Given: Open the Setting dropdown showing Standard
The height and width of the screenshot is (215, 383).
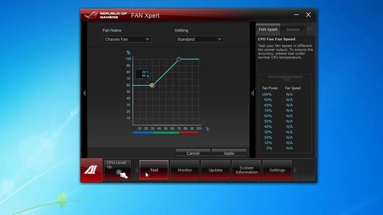Looking at the screenshot, I should click(199, 39).
